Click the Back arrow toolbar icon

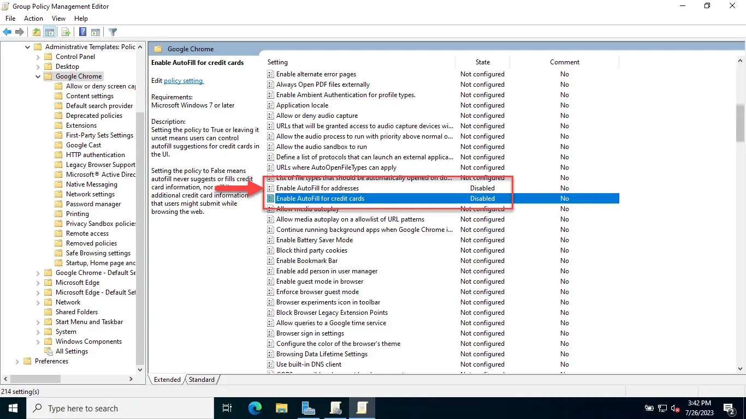point(7,32)
